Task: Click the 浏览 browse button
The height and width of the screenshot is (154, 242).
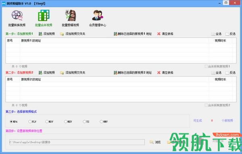Action: point(155,142)
